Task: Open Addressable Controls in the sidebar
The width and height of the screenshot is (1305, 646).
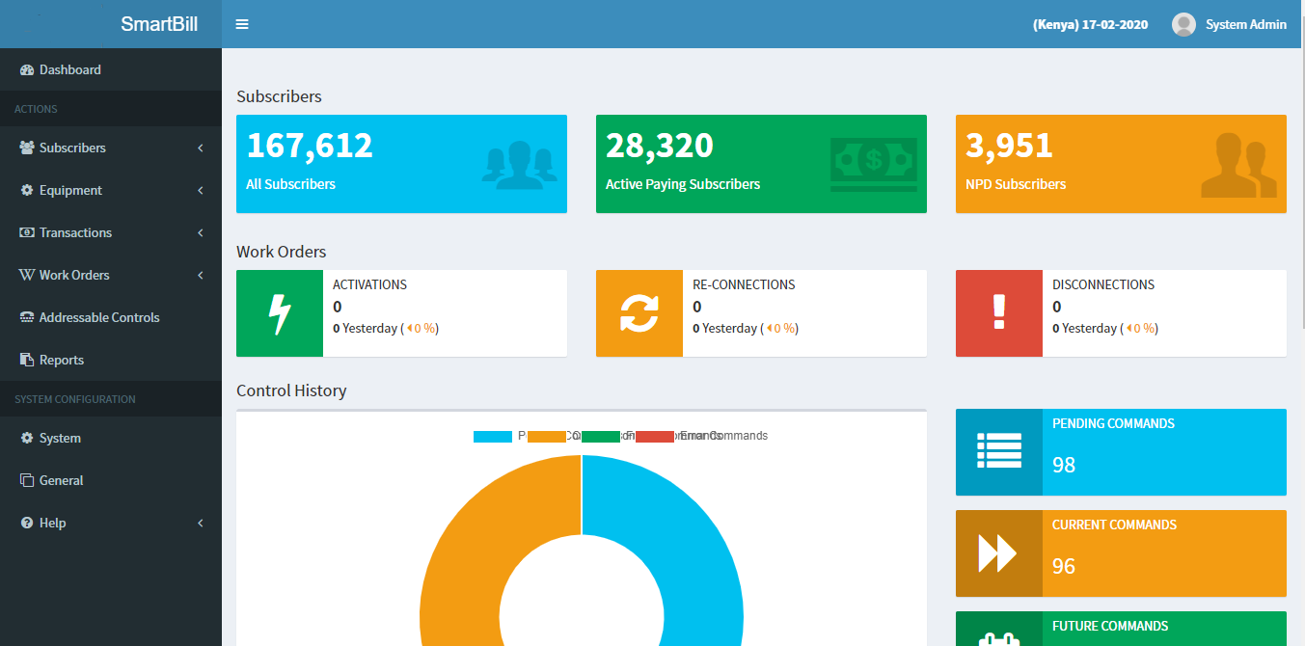Action: tap(99, 317)
